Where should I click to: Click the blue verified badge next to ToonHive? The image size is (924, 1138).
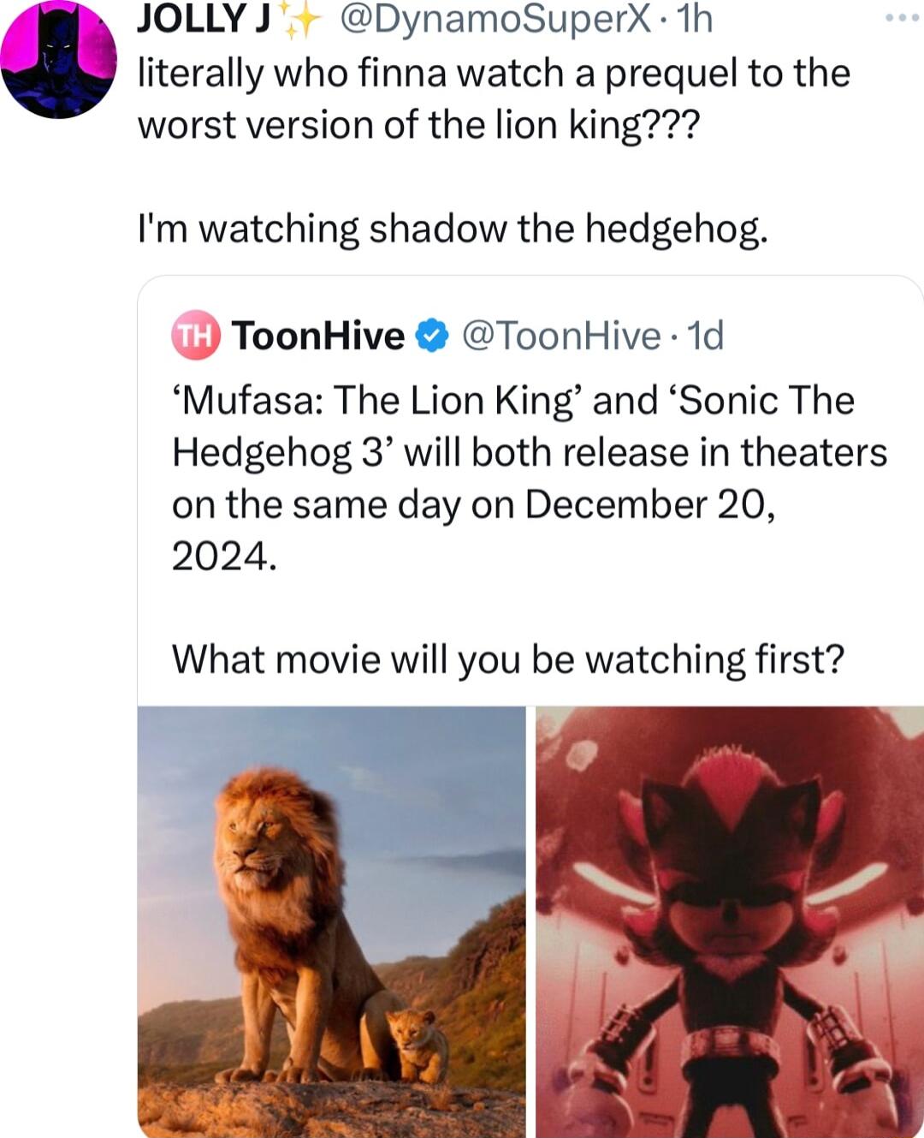click(429, 337)
